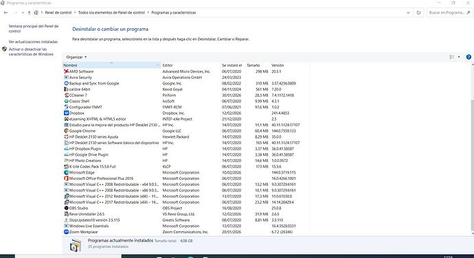Select the Zoom Workplace icon
This screenshot has height=258, width=474.
(x=66, y=232)
